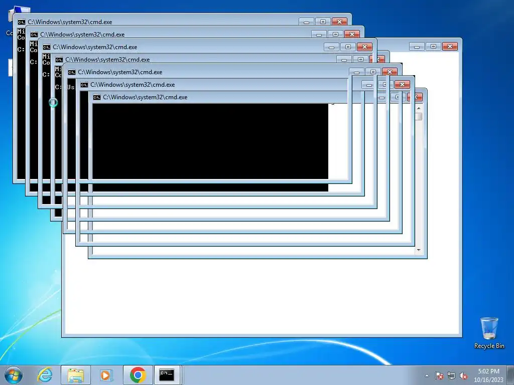Open the Recycle Bin desktop icon
Screen dimensions: 514x385
point(489,333)
